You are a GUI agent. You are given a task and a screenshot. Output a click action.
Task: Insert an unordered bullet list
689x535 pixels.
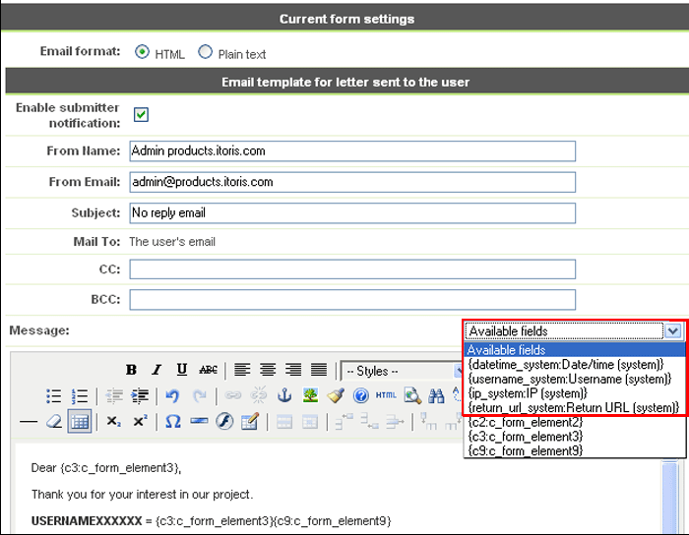pos(53,396)
